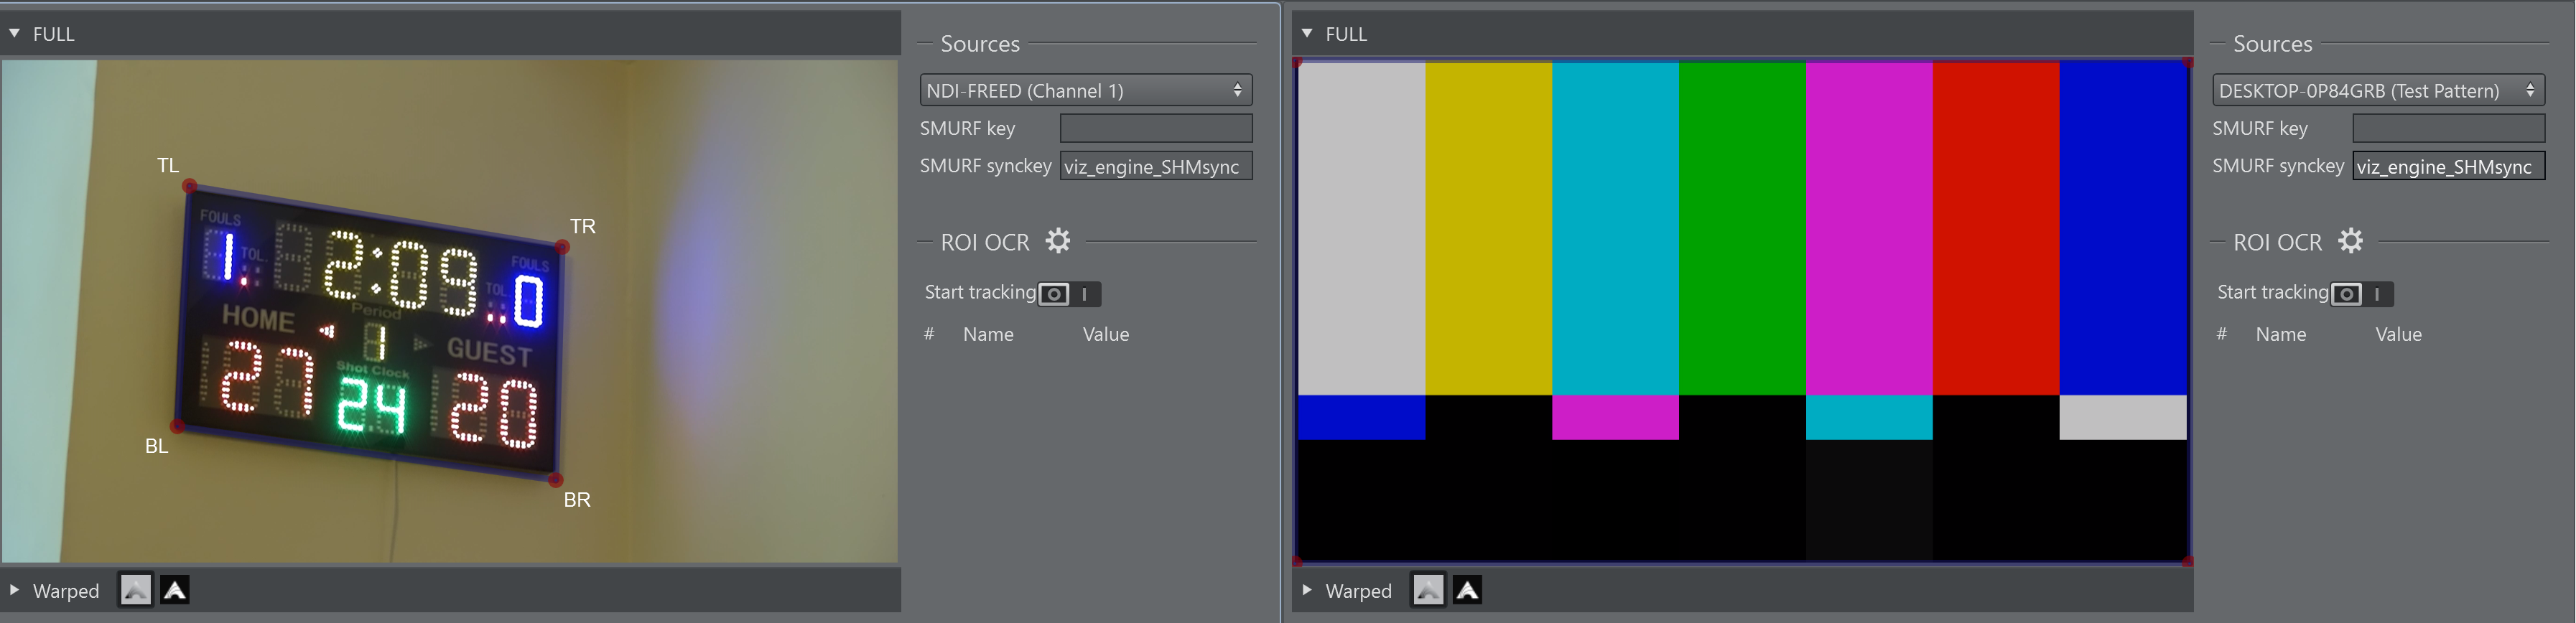This screenshot has width=2576, height=623.
Task: Toggle Start tracking switch for Test Pattern source
Action: [x=2361, y=294]
